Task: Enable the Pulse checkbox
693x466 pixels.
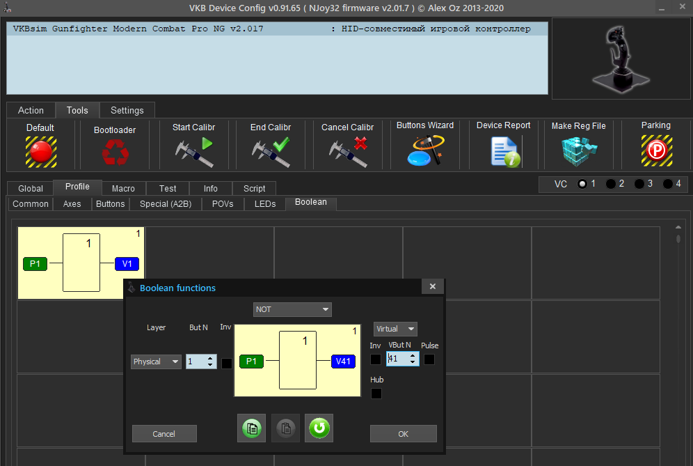Action: point(429,359)
